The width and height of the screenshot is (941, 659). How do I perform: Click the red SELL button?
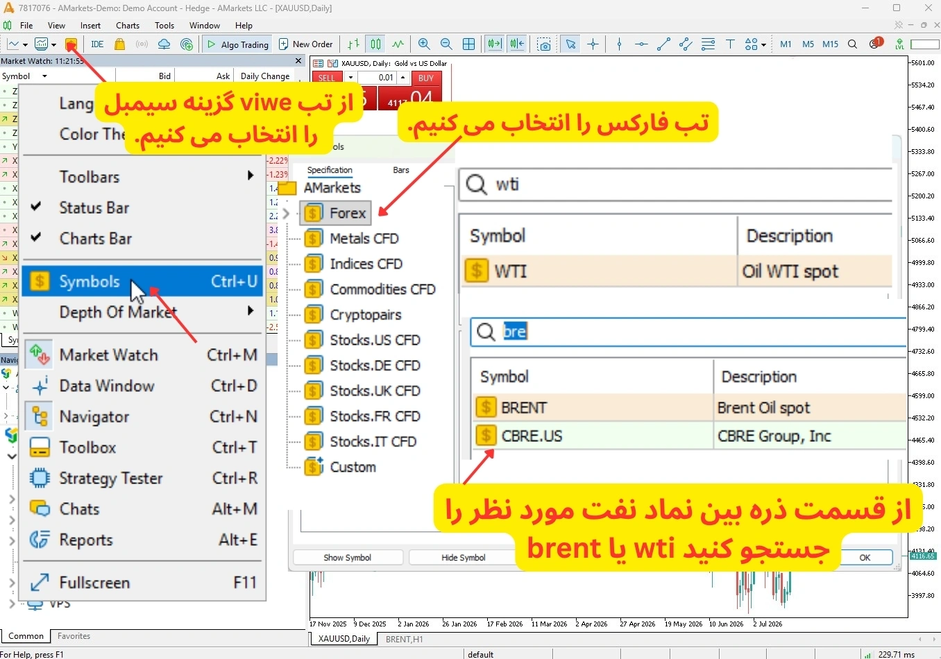pyautogui.click(x=327, y=78)
